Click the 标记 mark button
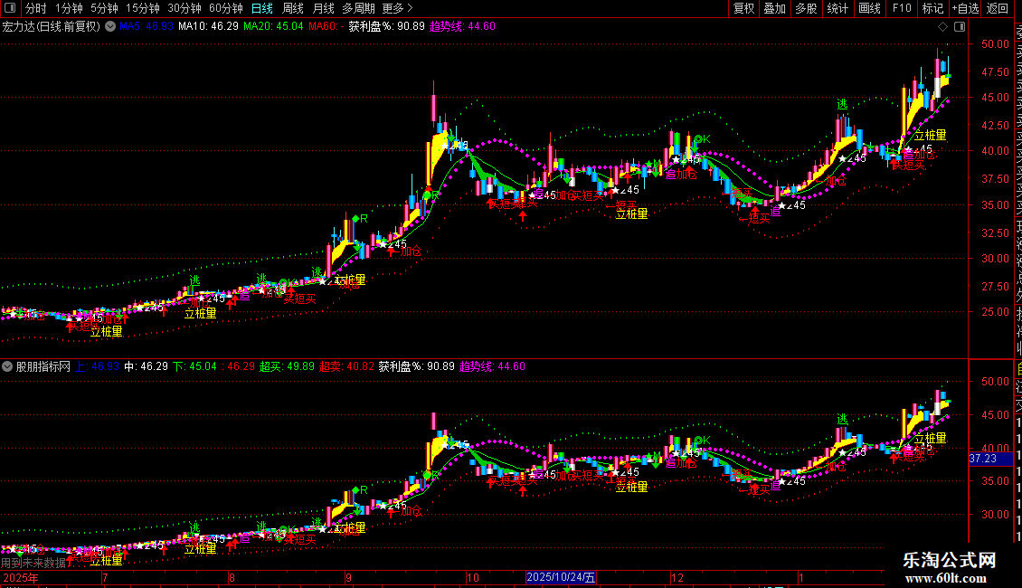Viewport: 1022px width, 588px height. (x=932, y=8)
